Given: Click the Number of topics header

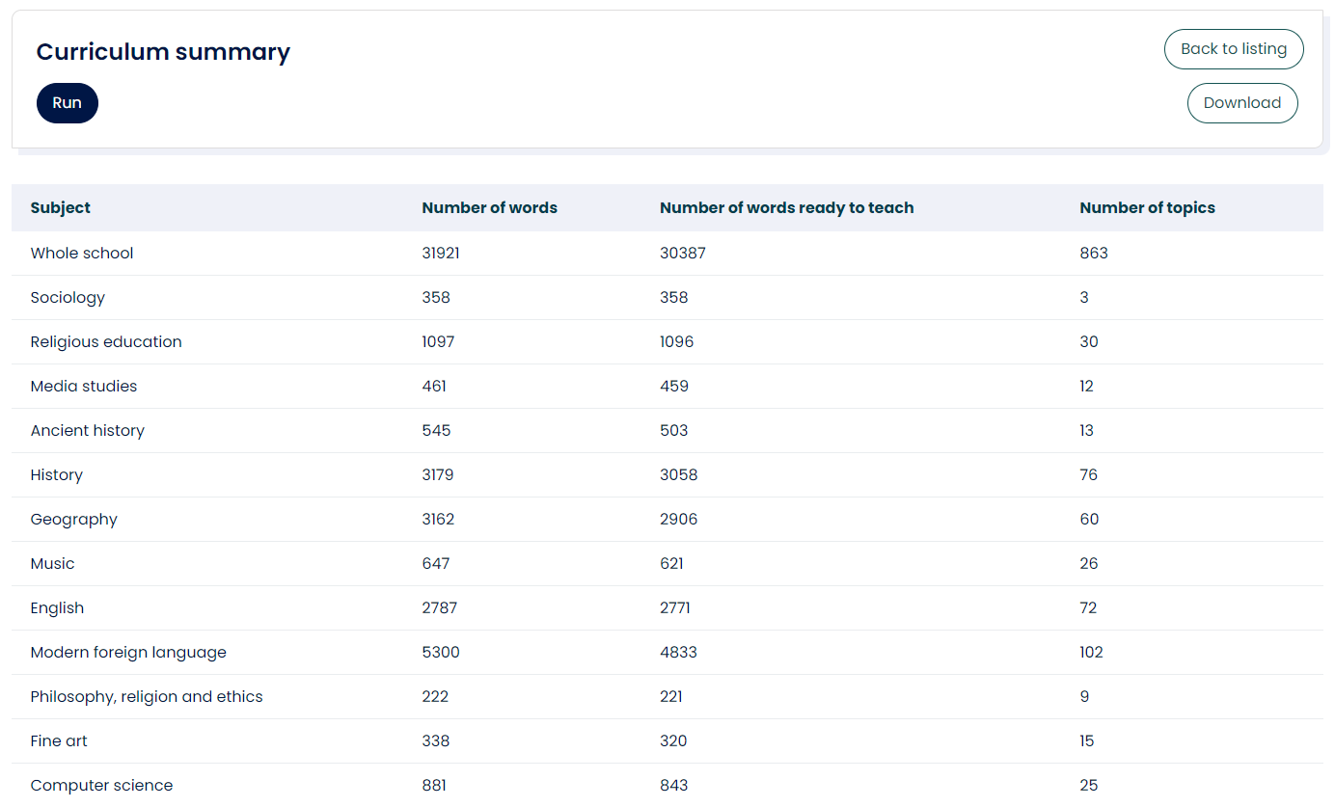Looking at the screenshot, I should pos(1147,207).
